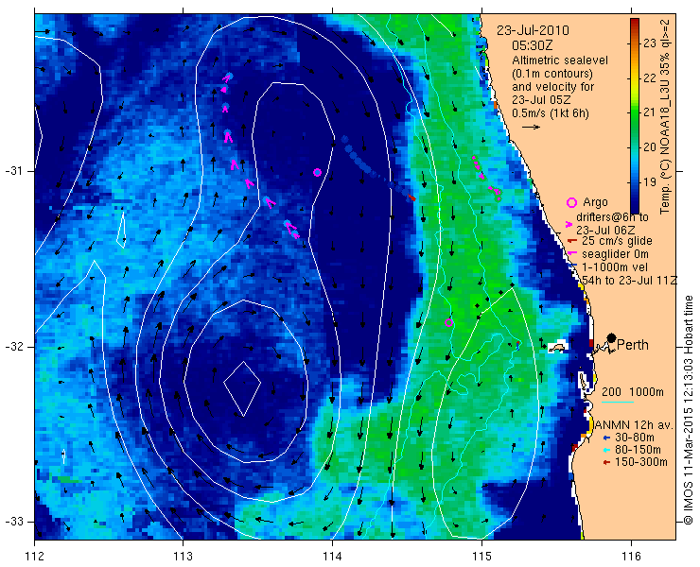Click the Argo float marker near 114E 31S
700x567 pixels.
pyautogui.click(x=318, y=172)
